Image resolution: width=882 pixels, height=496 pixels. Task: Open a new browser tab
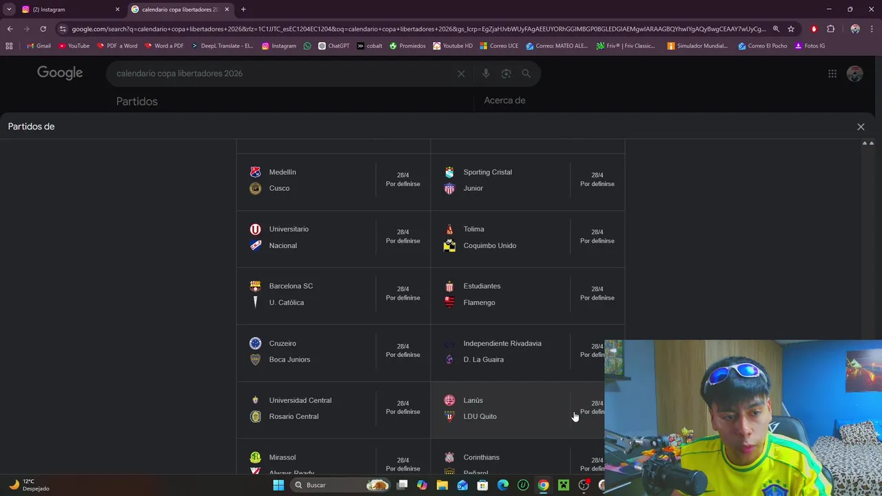[x=243, y=10]
